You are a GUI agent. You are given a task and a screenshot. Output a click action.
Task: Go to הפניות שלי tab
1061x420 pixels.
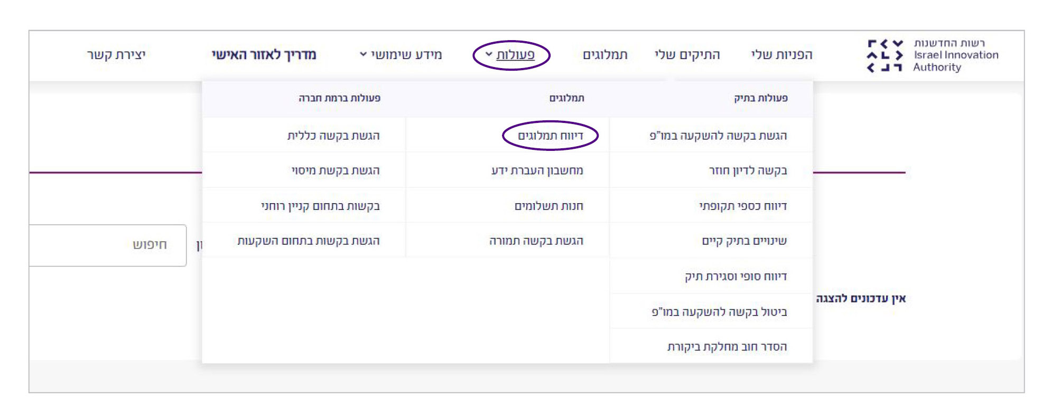pos(781,55)
